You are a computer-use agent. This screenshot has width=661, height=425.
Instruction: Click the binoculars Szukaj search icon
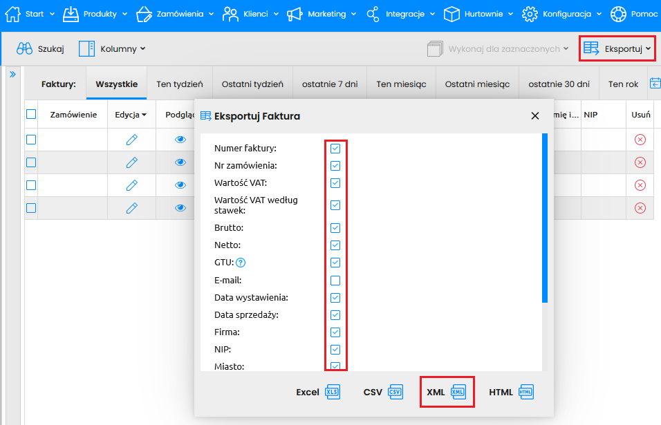[x=25, y=48]
